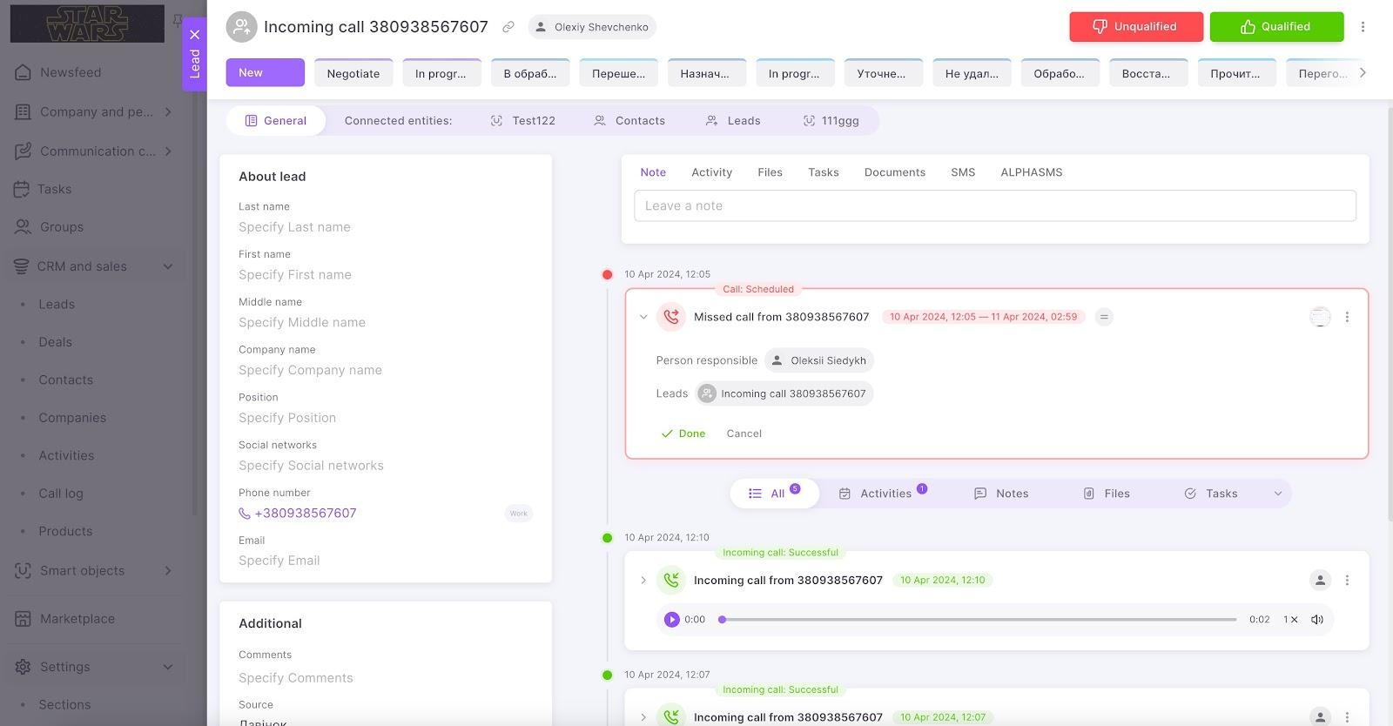
Task: Click the copy link icon beside lead title
Action: click(x=508, y=27)
